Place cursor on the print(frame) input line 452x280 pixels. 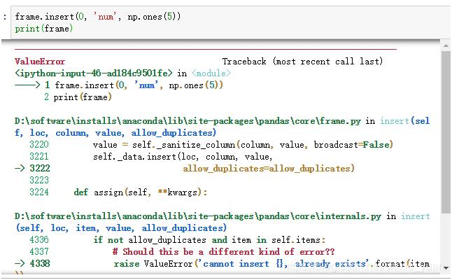(x=43, y=29)
